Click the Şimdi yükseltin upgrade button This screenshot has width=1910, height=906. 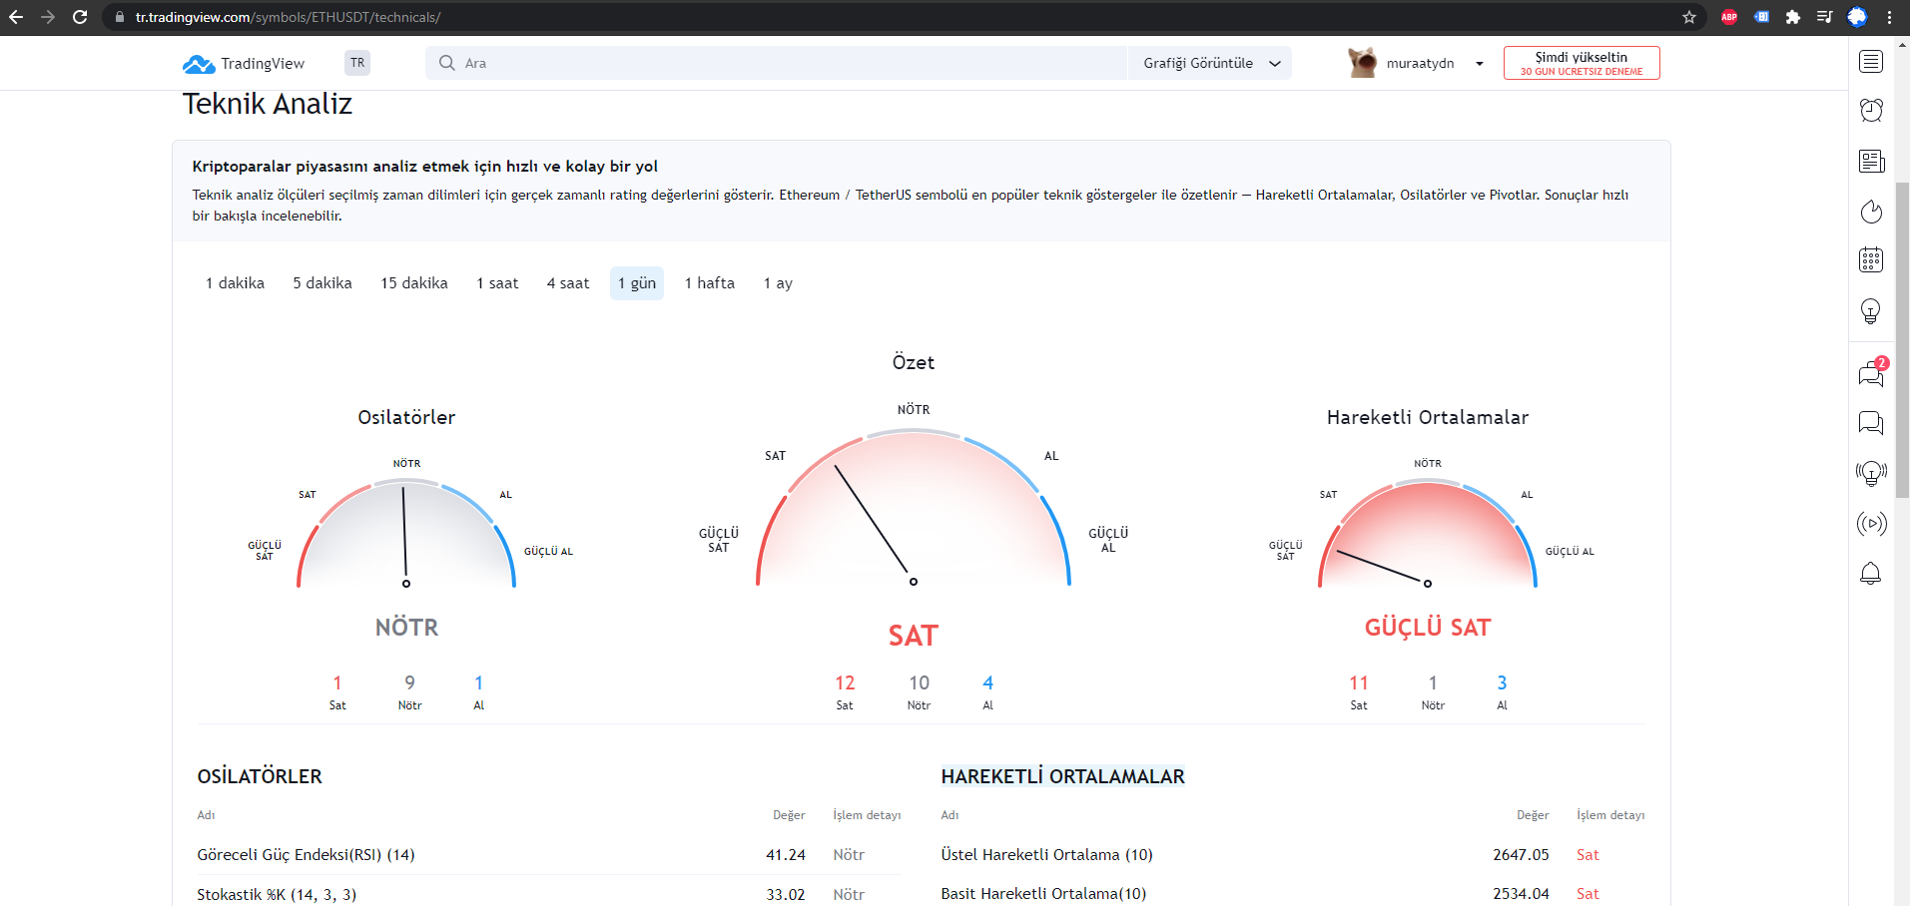(1582, 63)
